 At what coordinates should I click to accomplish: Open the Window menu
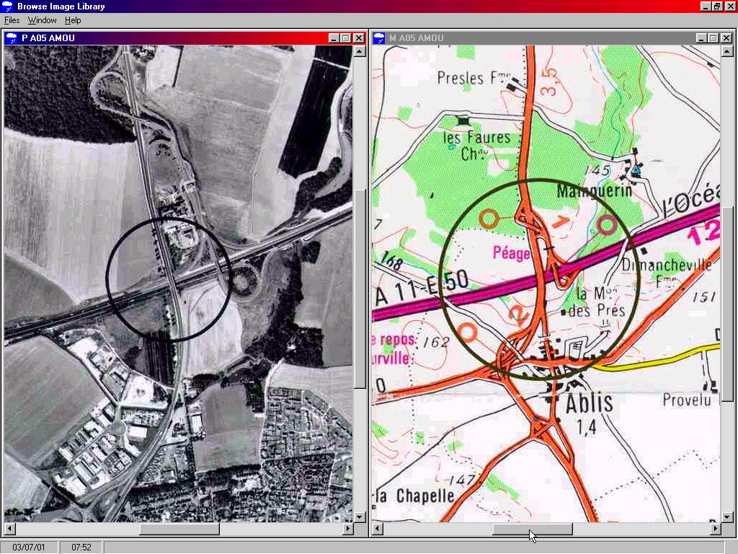tap(42, 20)
